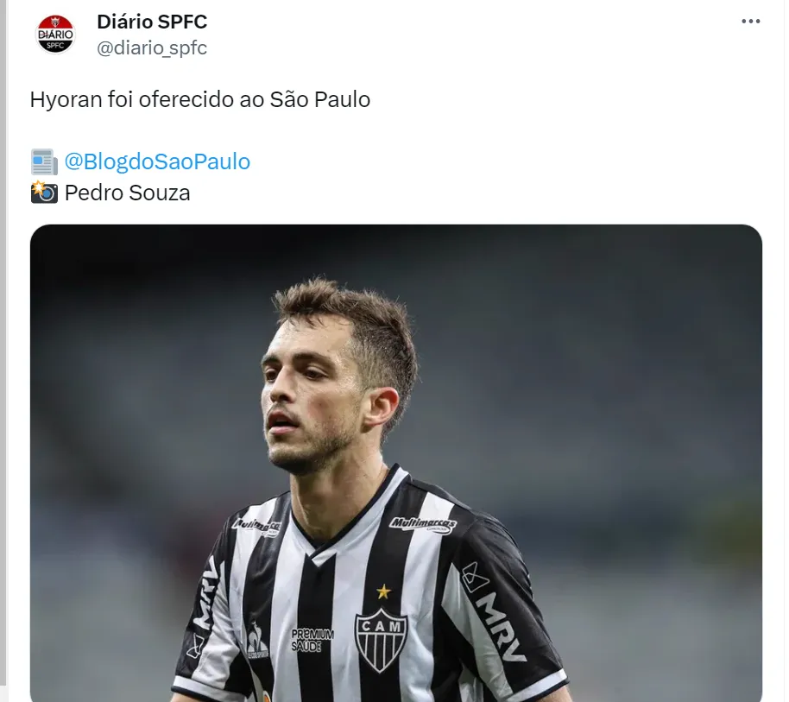
Task: Select the tweet text 'Hyoran foi oferecido ao São Paulo'
Action: click(199, 99)
